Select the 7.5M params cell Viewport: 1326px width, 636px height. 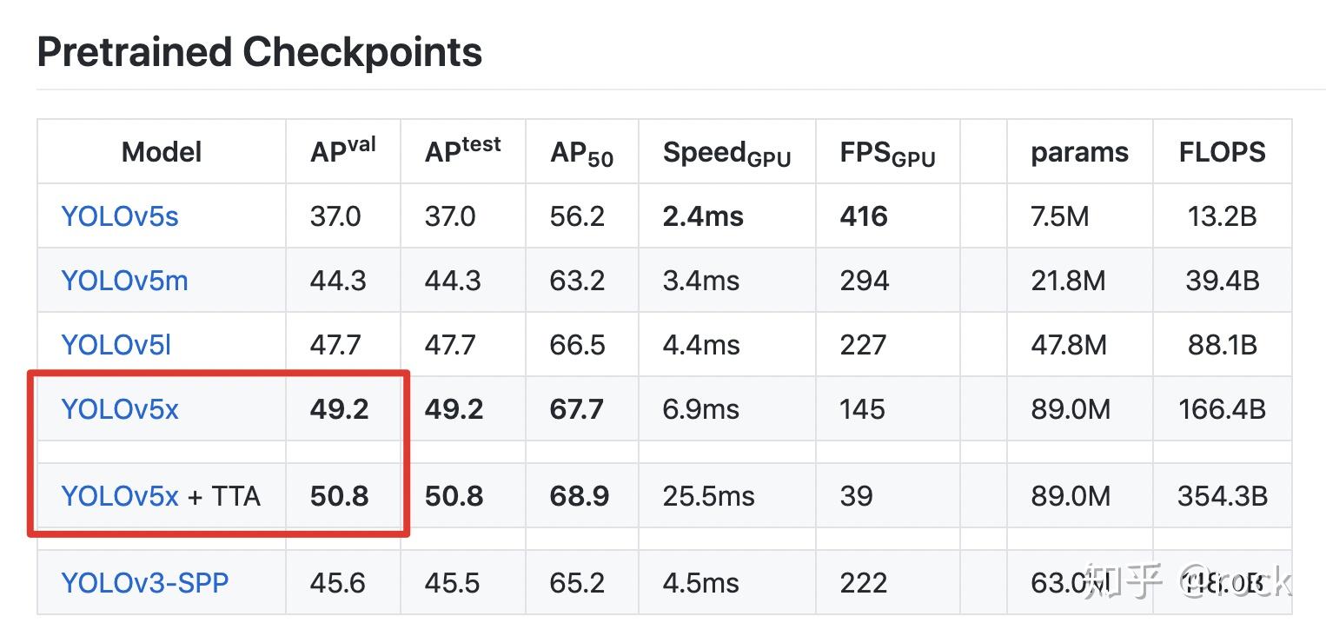click(1059, 215)
